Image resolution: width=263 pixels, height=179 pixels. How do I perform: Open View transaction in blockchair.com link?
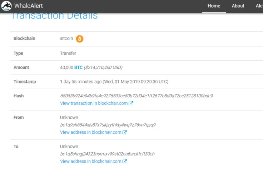pos(94,103)
